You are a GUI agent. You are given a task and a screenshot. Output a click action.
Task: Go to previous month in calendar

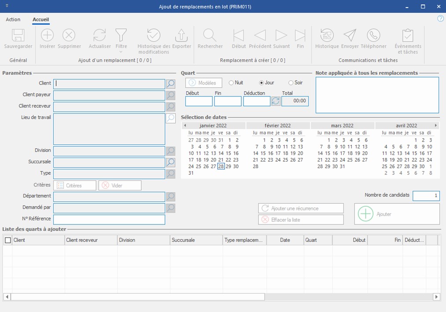[185, 125]
